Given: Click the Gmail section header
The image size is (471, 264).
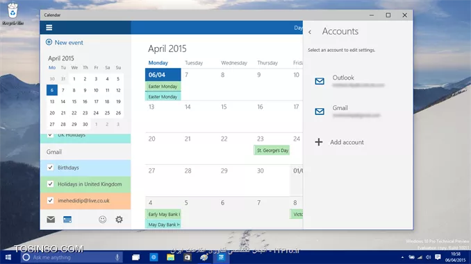Looking at the screenshot, I should click(54, 152).
